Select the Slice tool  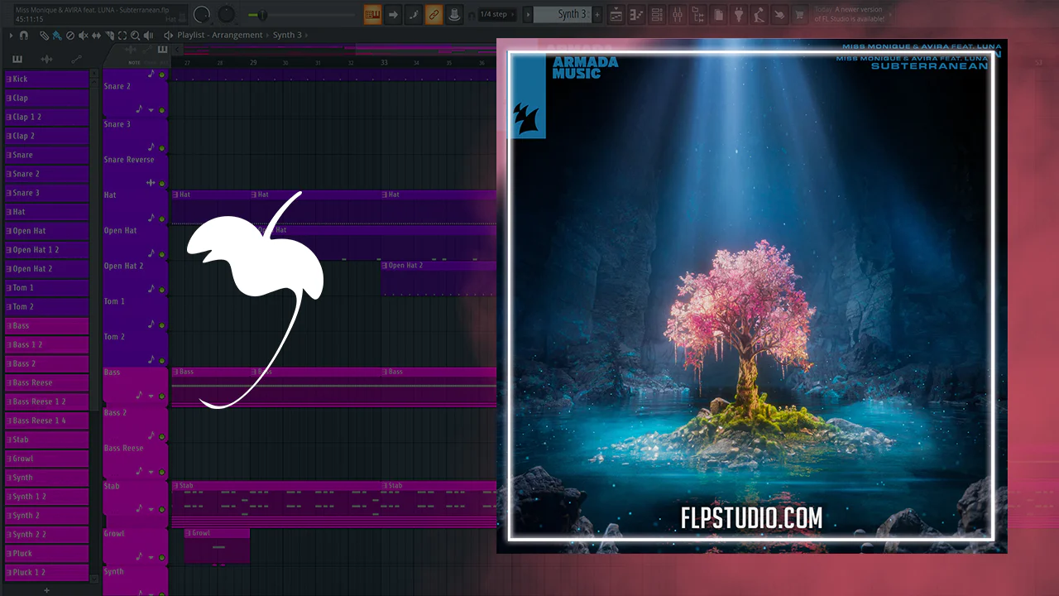109,35
